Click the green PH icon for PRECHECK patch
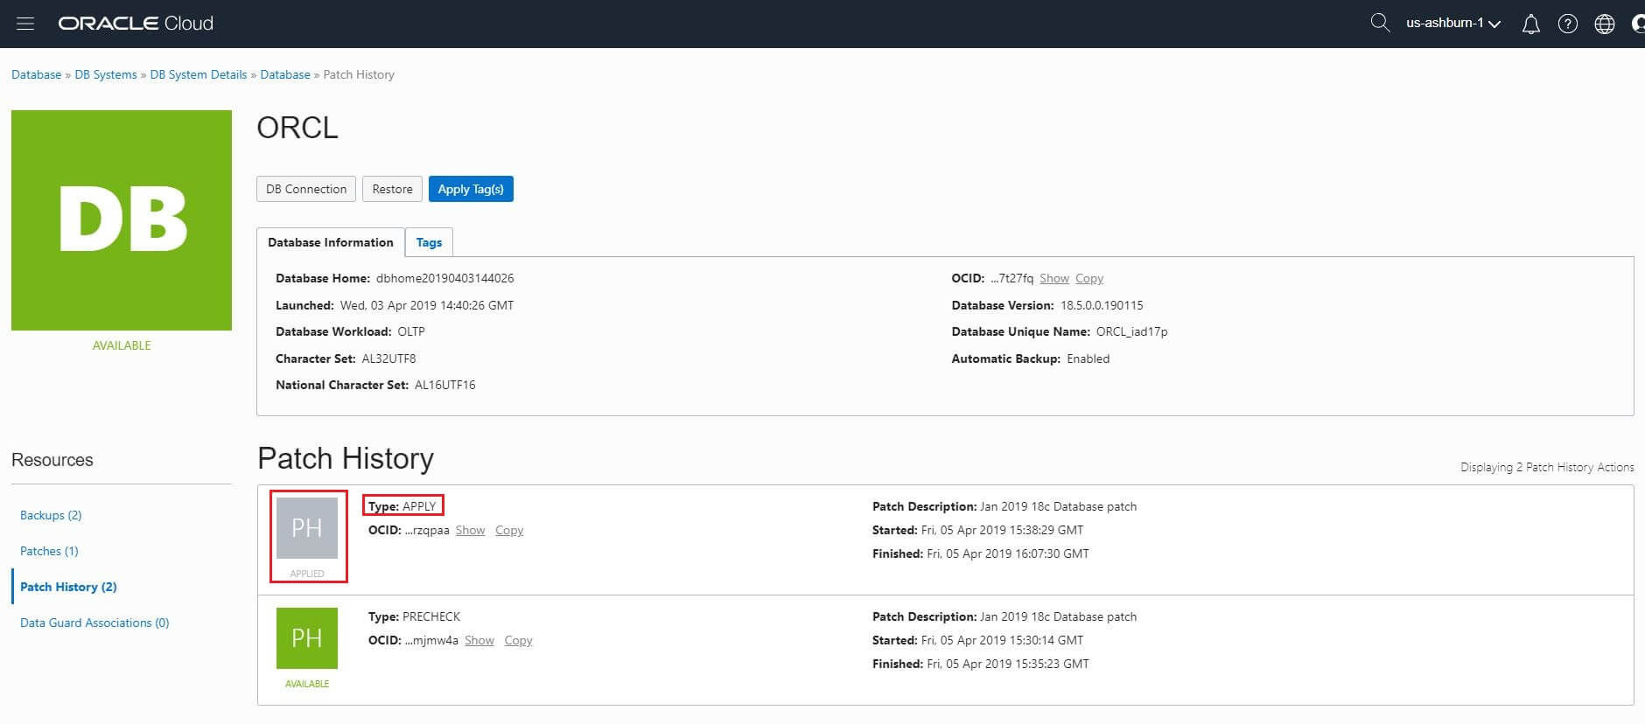 [x=307, y=638]
